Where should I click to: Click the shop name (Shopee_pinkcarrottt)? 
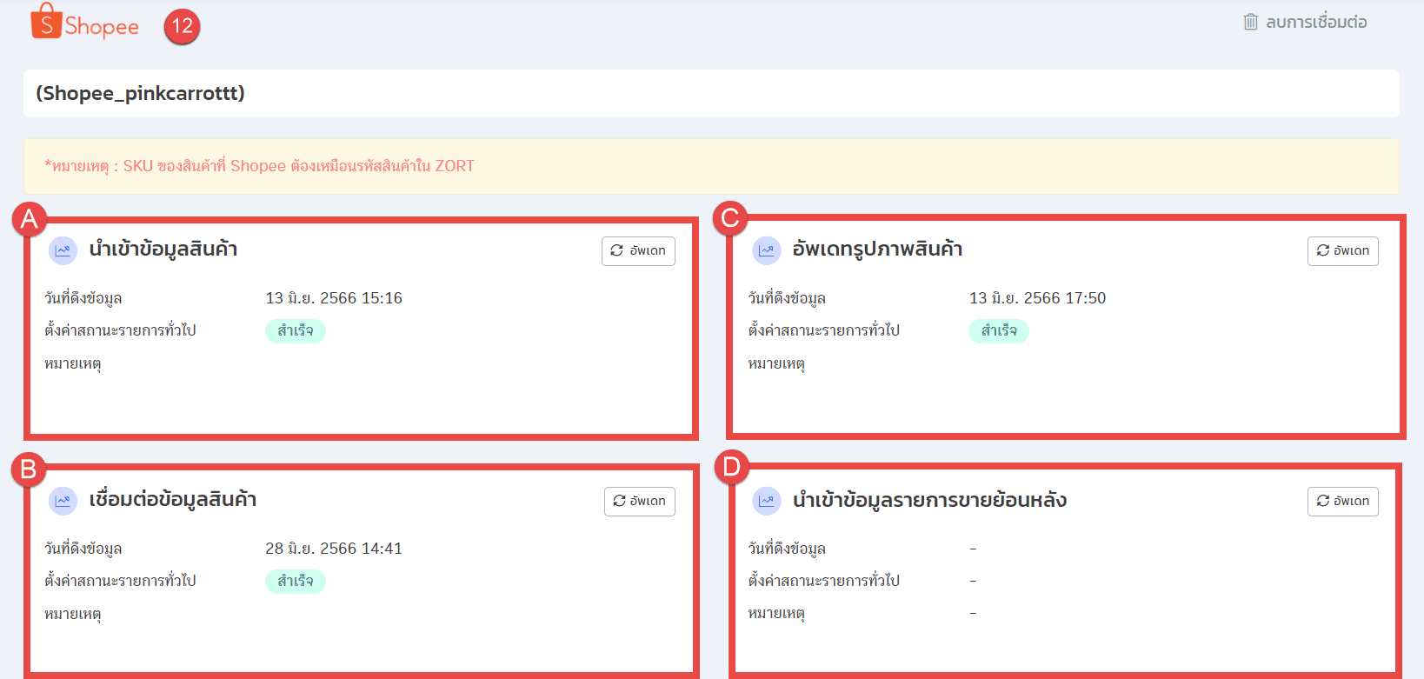tap(140, 93)
